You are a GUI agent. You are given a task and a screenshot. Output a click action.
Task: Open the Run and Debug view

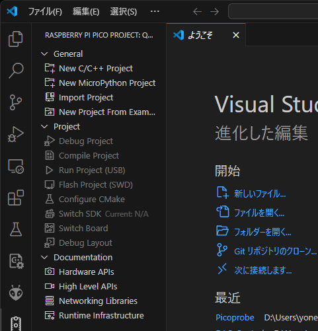(16, 134)
